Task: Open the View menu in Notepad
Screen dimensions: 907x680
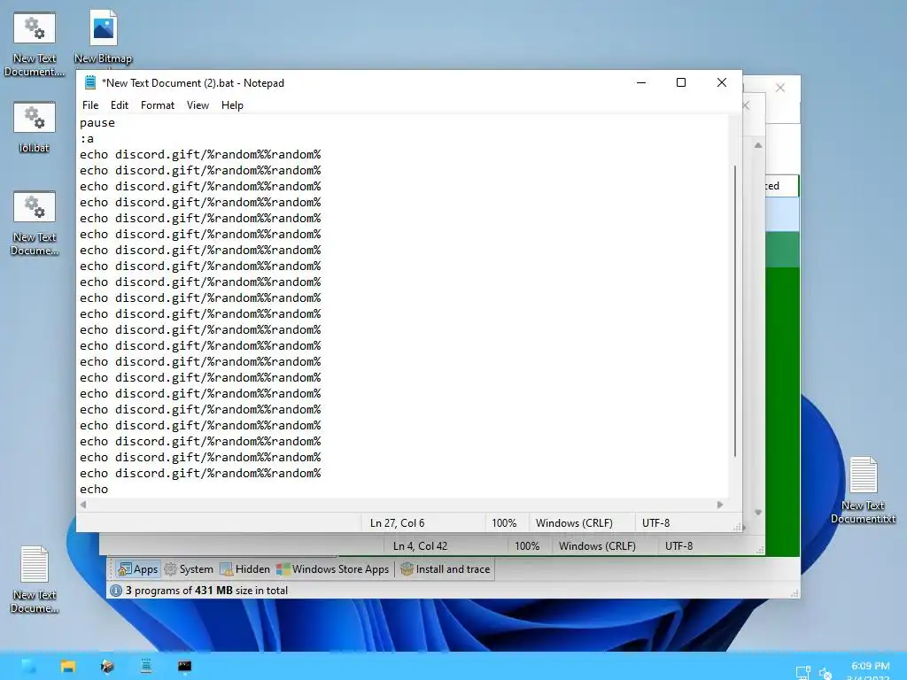Action: [198, 105]
